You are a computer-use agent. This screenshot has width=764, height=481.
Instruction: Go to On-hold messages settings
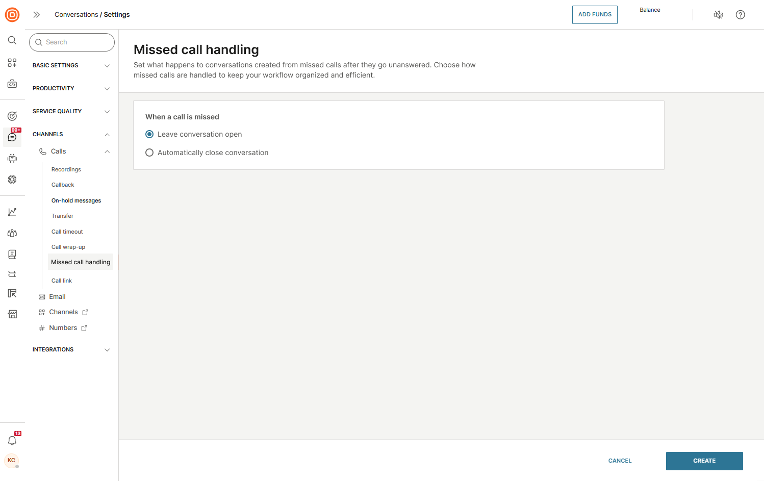pos(76,200)
